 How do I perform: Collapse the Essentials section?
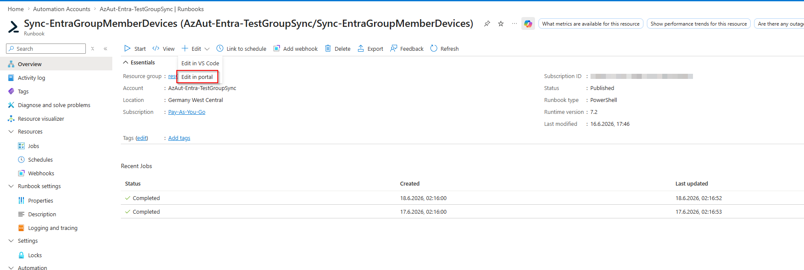126,62
